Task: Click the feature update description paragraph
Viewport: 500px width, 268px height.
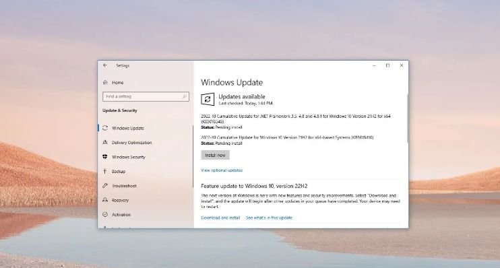Action: coord(301,201)
